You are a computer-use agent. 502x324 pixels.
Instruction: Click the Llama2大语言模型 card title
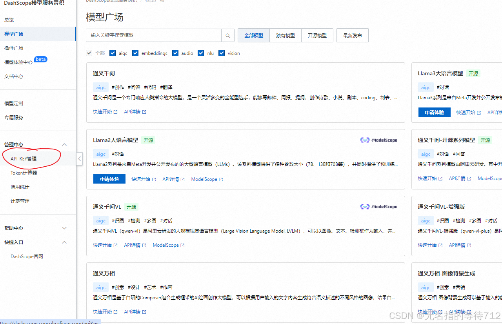pos(116,140)
